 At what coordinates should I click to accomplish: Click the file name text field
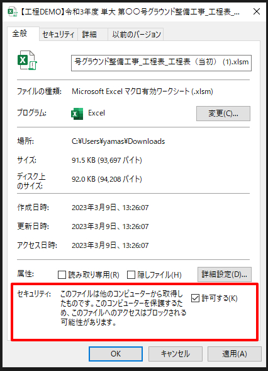pyautogui.click(x=161, y=63)
